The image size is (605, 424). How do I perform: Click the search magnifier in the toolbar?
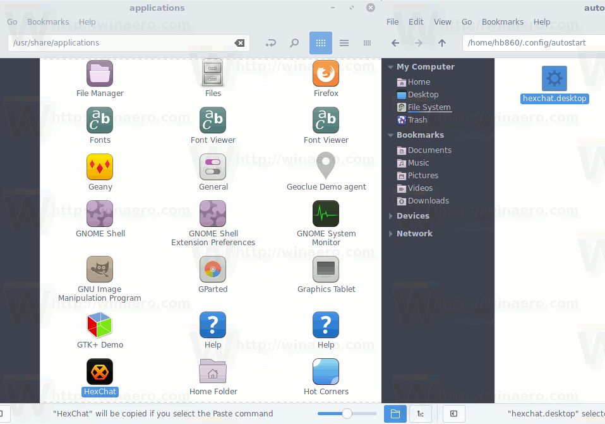pyautogui.click(x=294, y=43)
